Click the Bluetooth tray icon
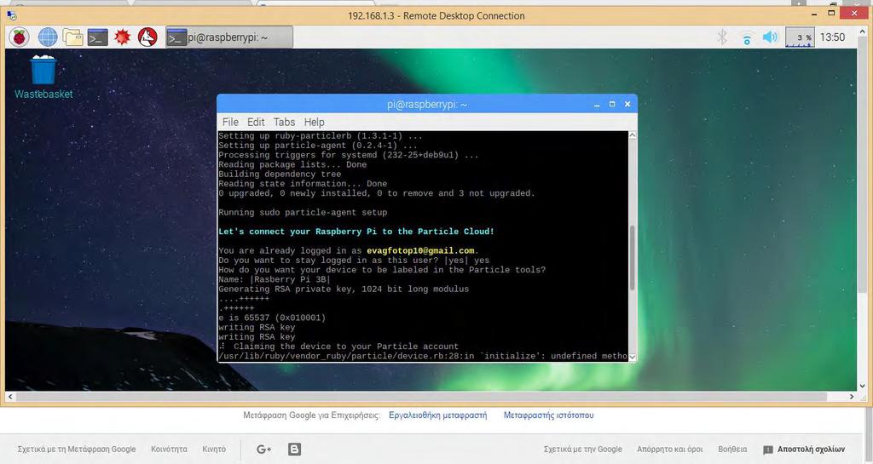The height and width of the screenshot is (464, 873). [722, 37]
